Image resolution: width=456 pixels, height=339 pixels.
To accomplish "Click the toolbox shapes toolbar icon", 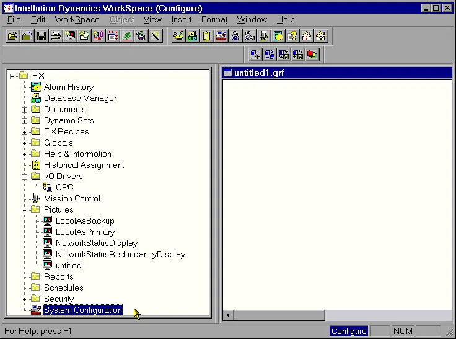I will pyautogui.click(x=141, y=36).
